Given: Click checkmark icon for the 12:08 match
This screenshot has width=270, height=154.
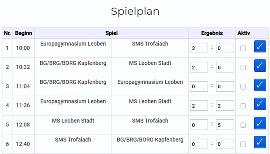Looking at the screenshot, I should point(260,123).
